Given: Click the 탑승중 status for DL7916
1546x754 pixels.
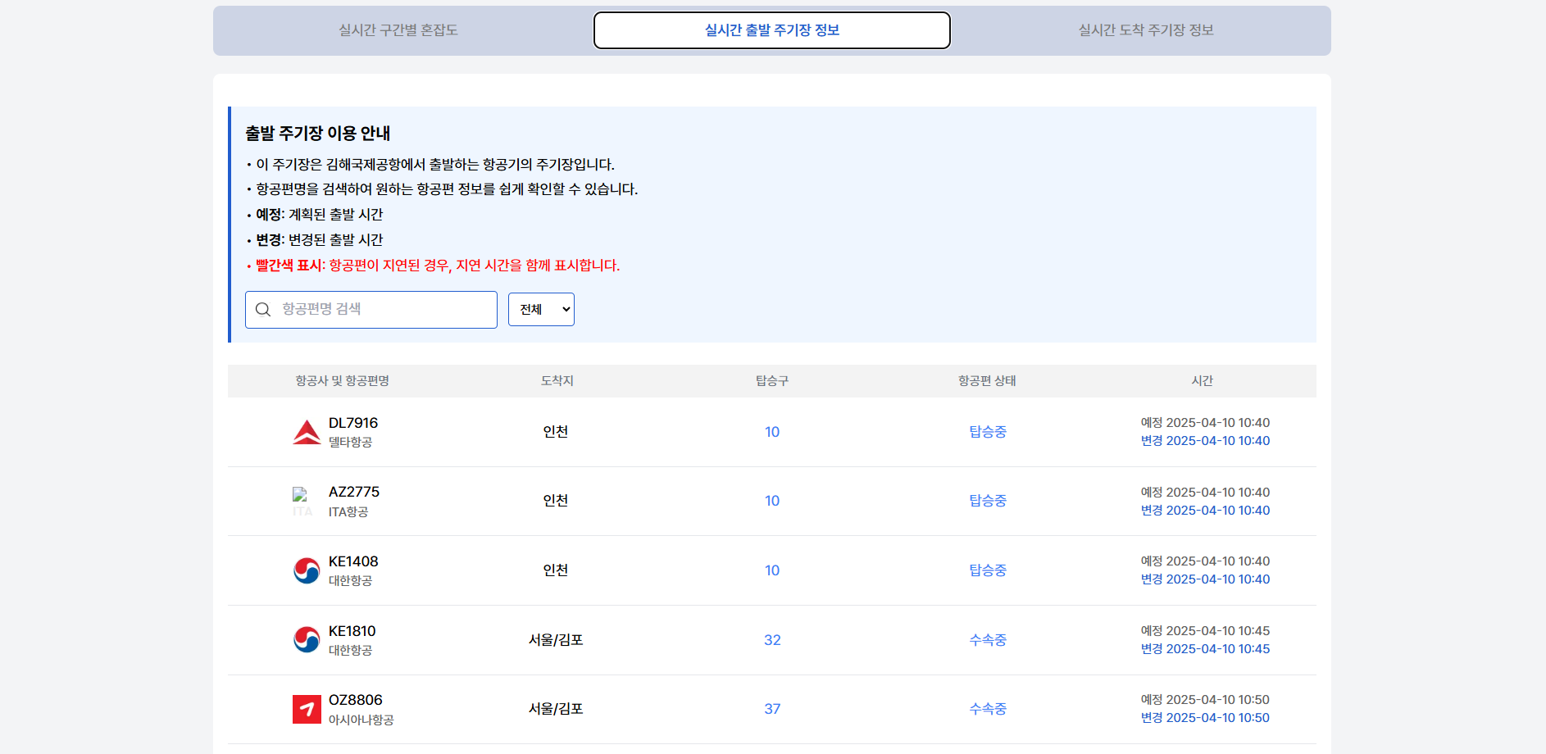Looking at the screenshot, I should [987, 432].
